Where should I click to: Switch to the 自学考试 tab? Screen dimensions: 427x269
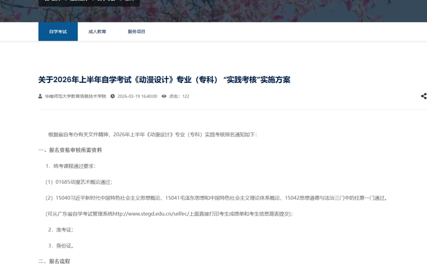58,32
